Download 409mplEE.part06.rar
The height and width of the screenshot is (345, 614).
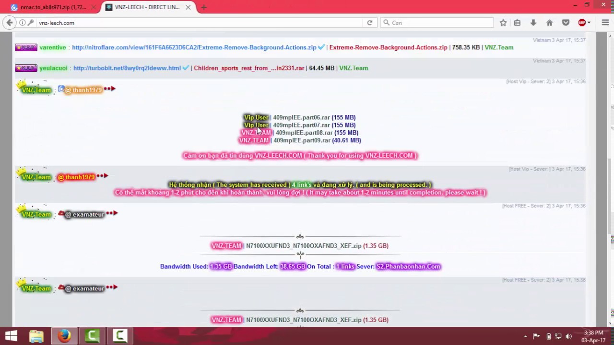pyautogui.click(x=301, y=117)
